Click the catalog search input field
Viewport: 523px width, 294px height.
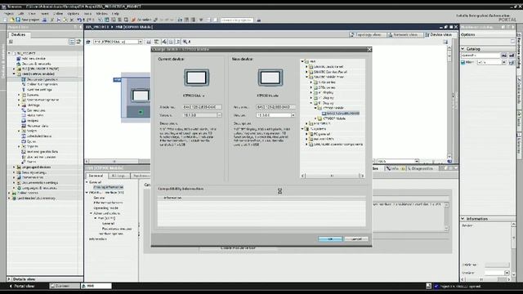click(481, 55)
